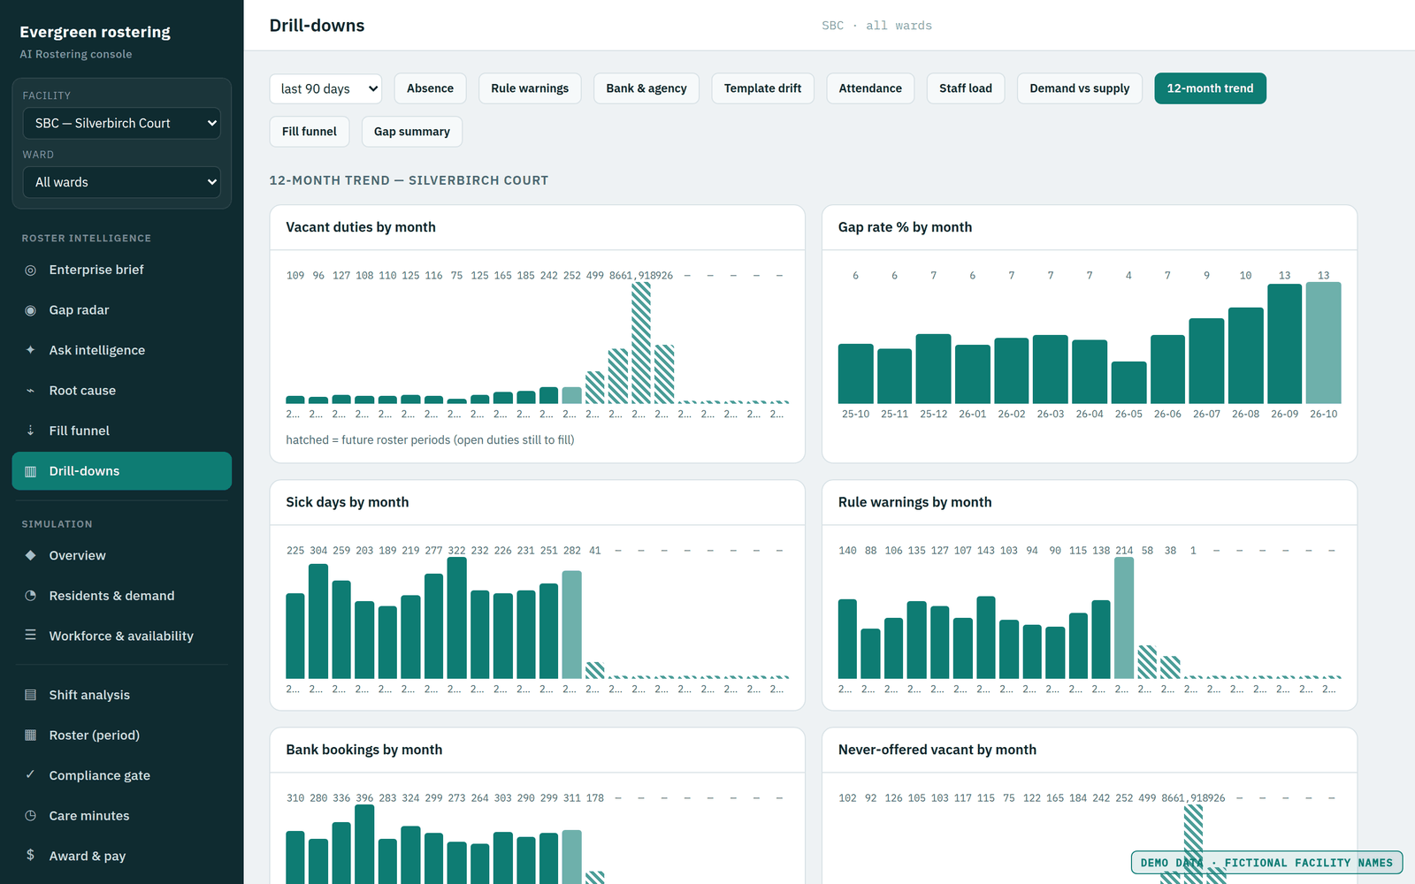1415x884 pixels.
Task: Click the Sick days by month heading
Action: click(x=348, y=502)
